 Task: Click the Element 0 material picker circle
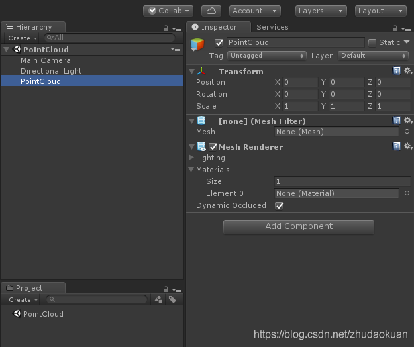(407, 193)
